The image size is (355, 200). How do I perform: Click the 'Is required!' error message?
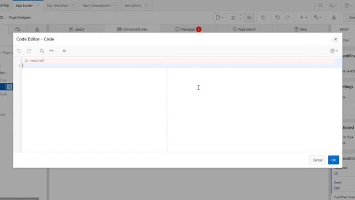click(34, 61)
